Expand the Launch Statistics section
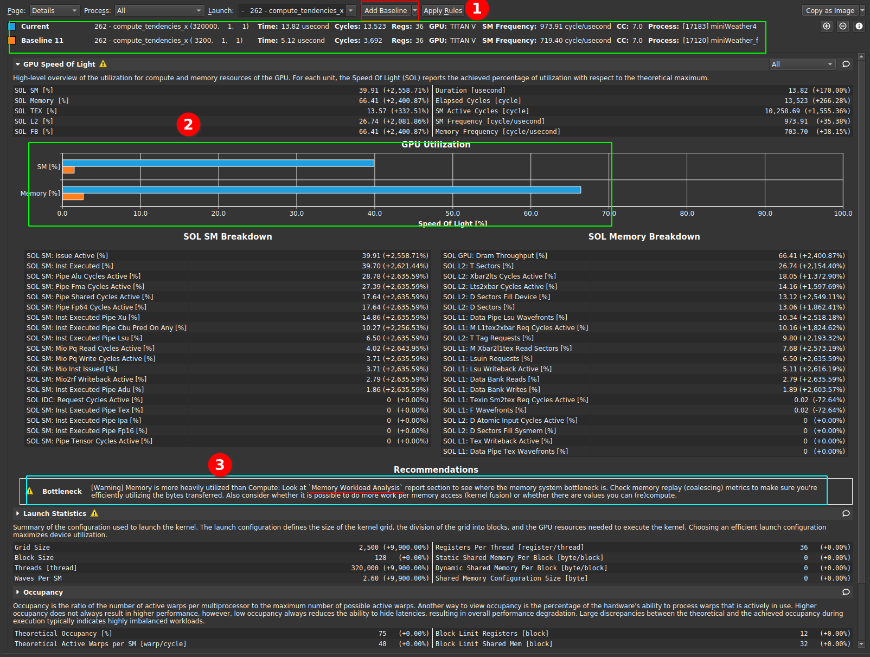This screenshot has height=657, width=870. [x=17, y=513]
